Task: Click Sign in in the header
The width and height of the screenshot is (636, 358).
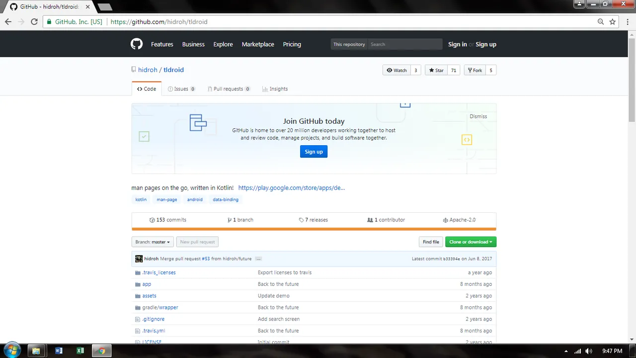Action: click(x=457, y=44)
